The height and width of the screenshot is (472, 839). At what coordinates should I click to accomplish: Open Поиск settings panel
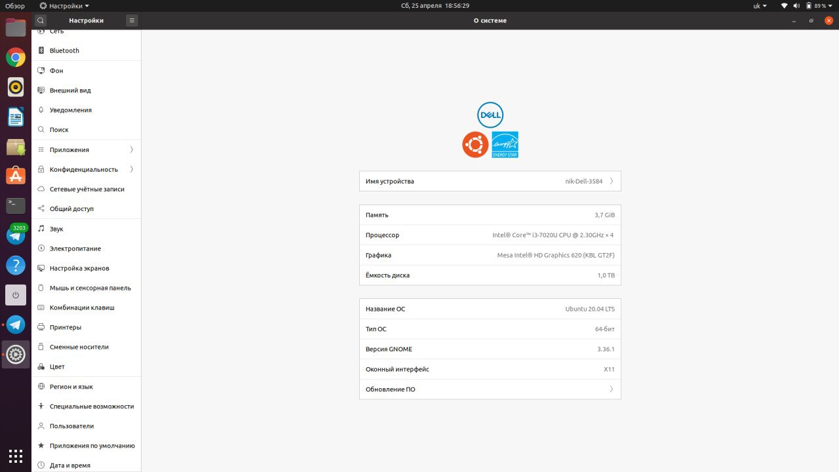pos(87,129)
